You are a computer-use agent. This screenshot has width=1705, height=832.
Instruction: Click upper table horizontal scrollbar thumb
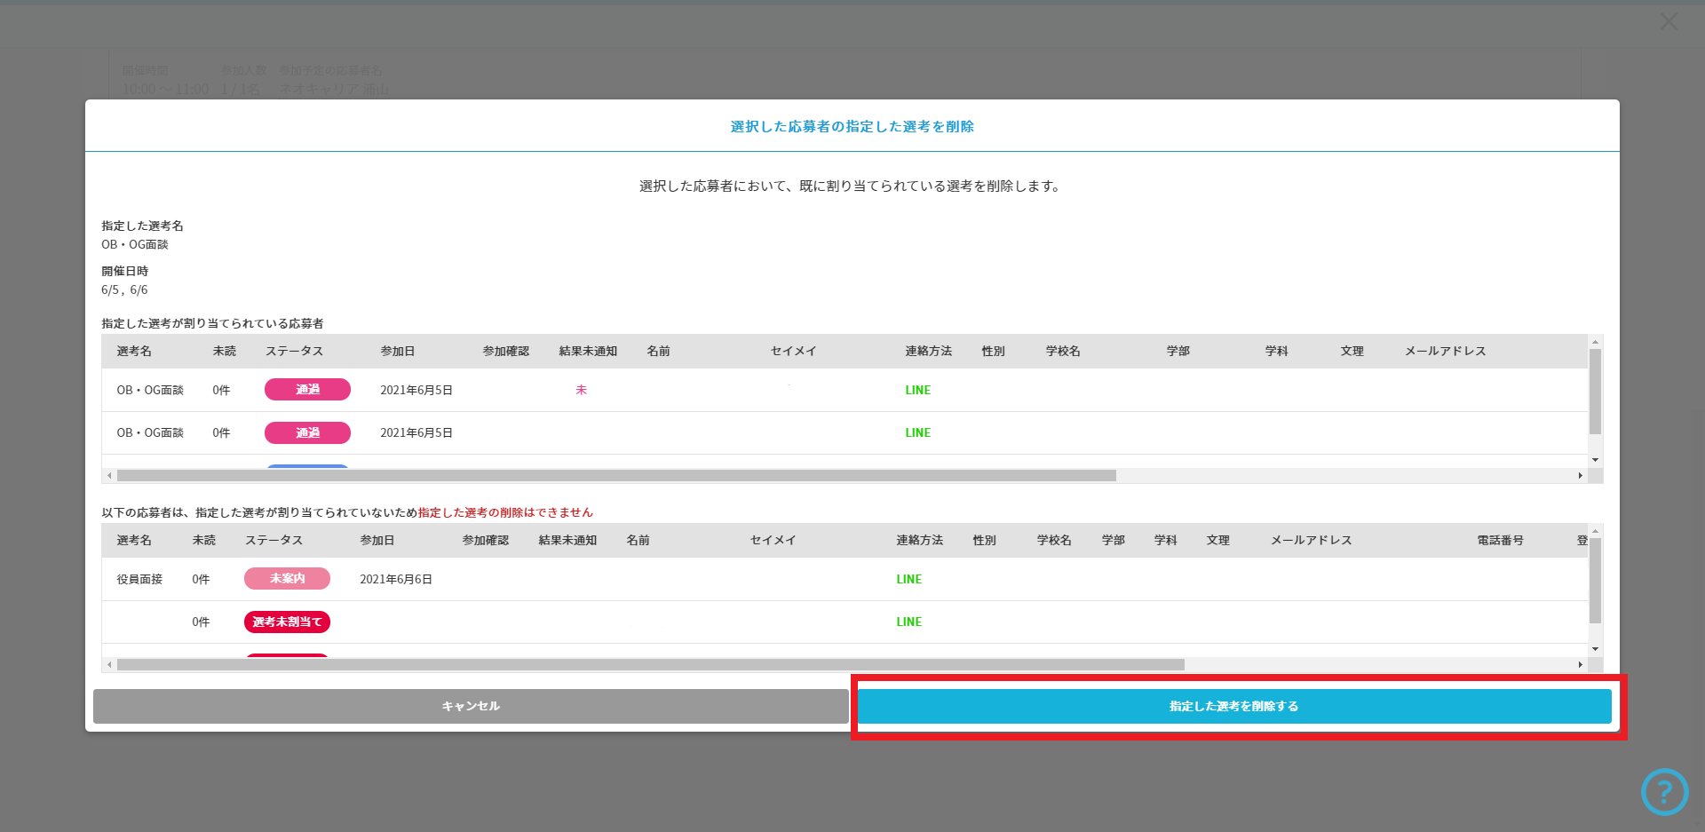pos(616,476)
